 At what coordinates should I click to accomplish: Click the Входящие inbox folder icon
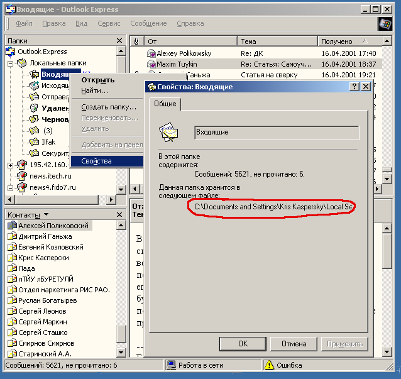34,74
